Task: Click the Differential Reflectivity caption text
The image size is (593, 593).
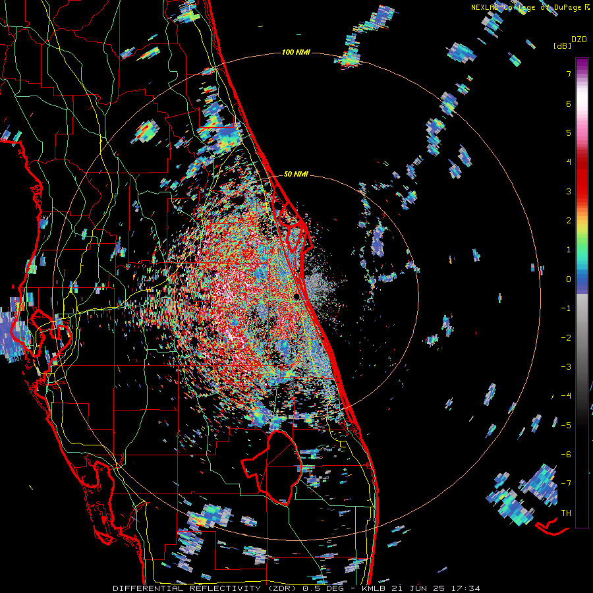Action: 296,588
